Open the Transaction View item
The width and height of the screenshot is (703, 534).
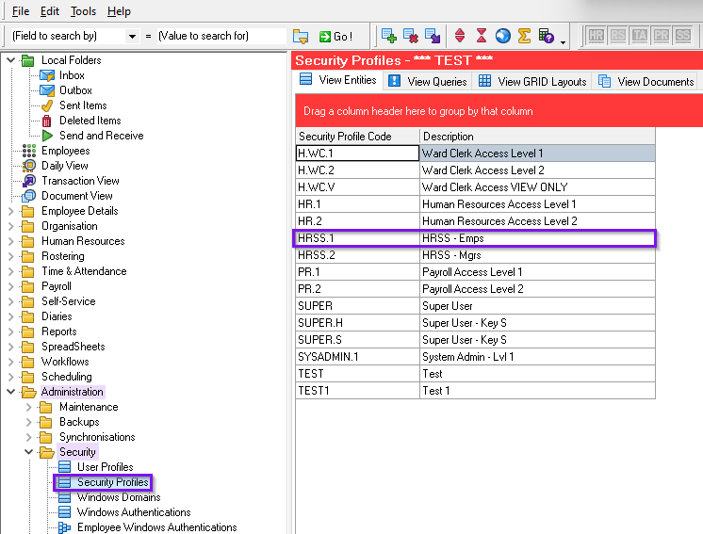80,181
